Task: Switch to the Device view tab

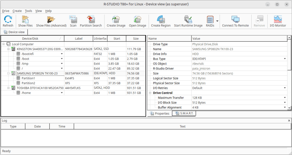Action: click(14, 32)
